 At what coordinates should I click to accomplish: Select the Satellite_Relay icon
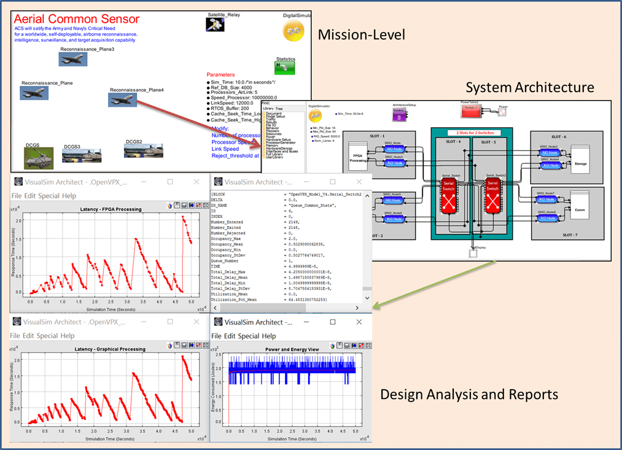point(215,23)
